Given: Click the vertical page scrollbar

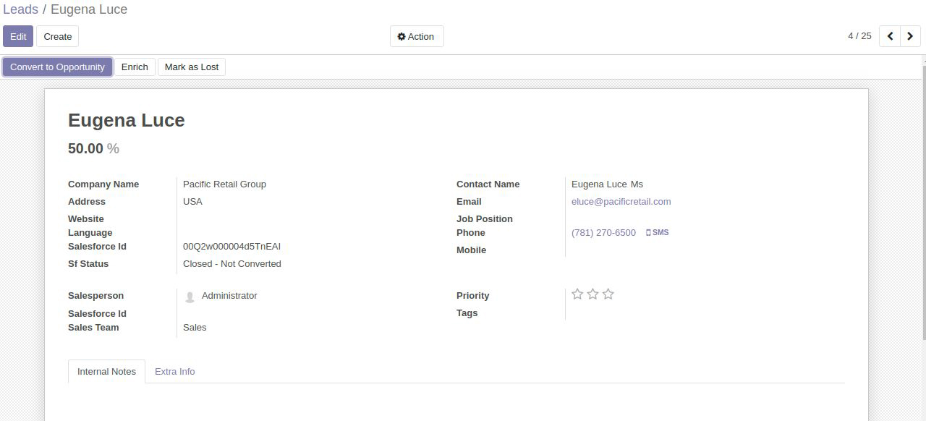Looking at the screenshot, I should point(923,203).
